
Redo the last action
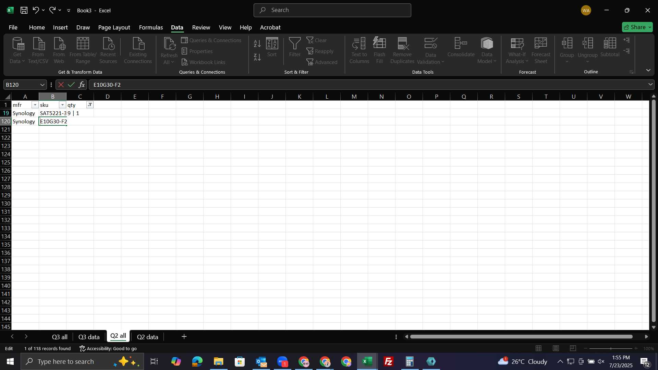click(52, 10)
